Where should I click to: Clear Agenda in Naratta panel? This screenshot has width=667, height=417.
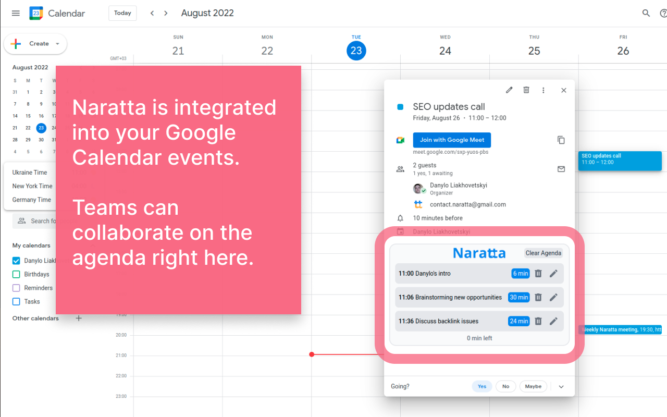point(544,253)
